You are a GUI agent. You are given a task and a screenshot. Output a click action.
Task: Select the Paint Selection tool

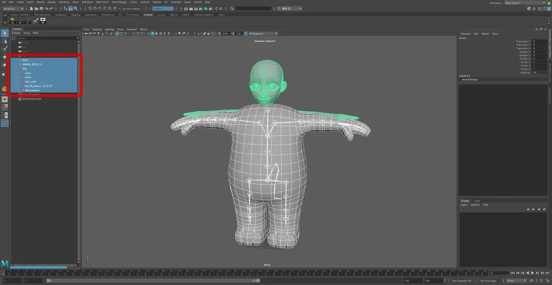[5, 49]
